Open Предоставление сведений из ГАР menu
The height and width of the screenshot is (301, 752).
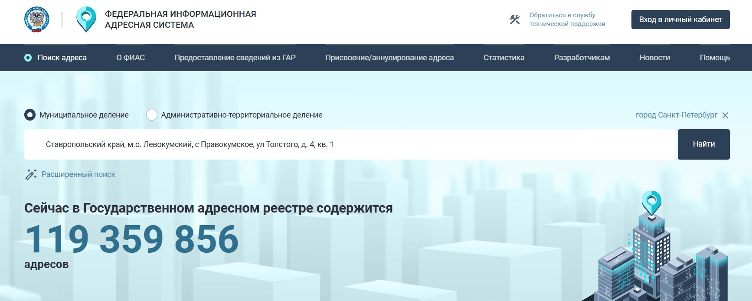click(x=235, y=58)
